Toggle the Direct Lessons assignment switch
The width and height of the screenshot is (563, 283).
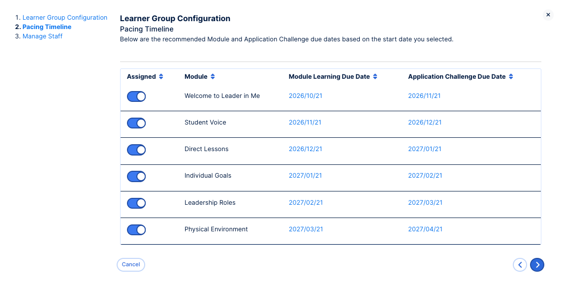click(x=136, y=150)
